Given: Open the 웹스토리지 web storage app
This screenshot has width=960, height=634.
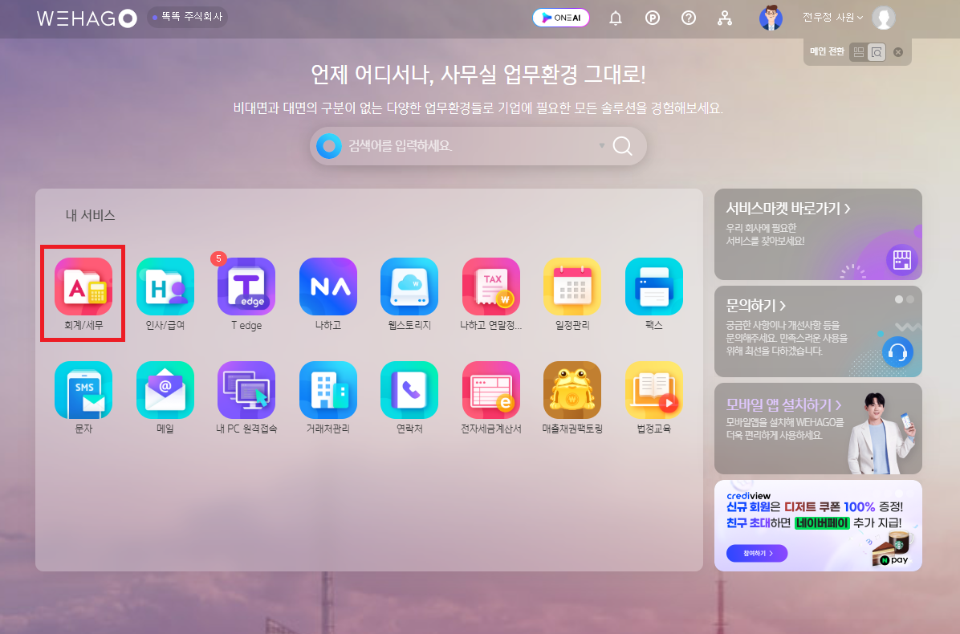Looking at the screenshot, I should [409, 287].
